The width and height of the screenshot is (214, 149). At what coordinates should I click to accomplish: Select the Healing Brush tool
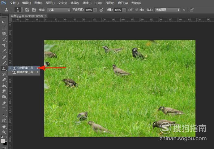pyautogui.click(x=4, y=57)
